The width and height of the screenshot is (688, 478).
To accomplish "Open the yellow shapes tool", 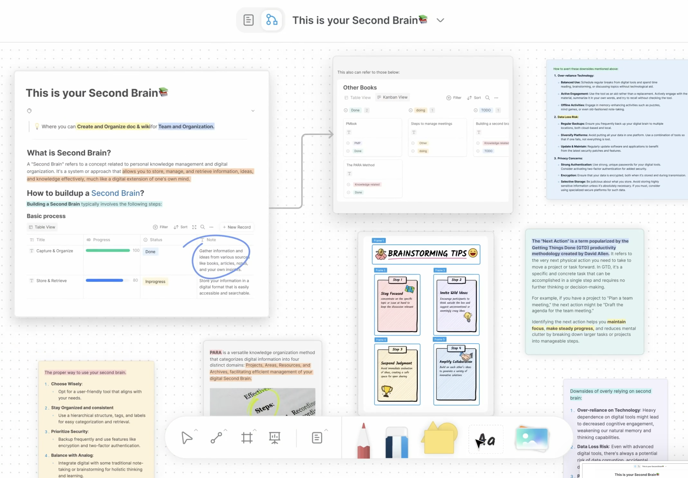I will pos(439,439).
